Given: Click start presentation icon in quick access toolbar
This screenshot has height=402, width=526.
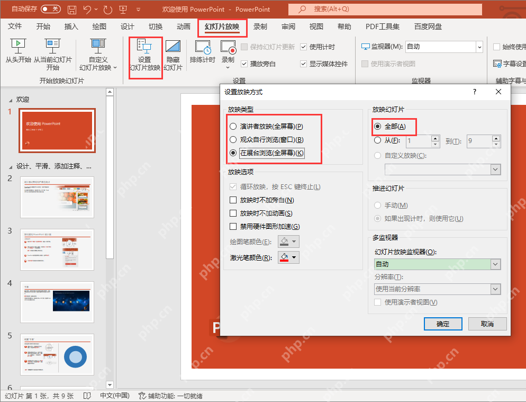Looking at the screenshot, I should pos(123,10).
